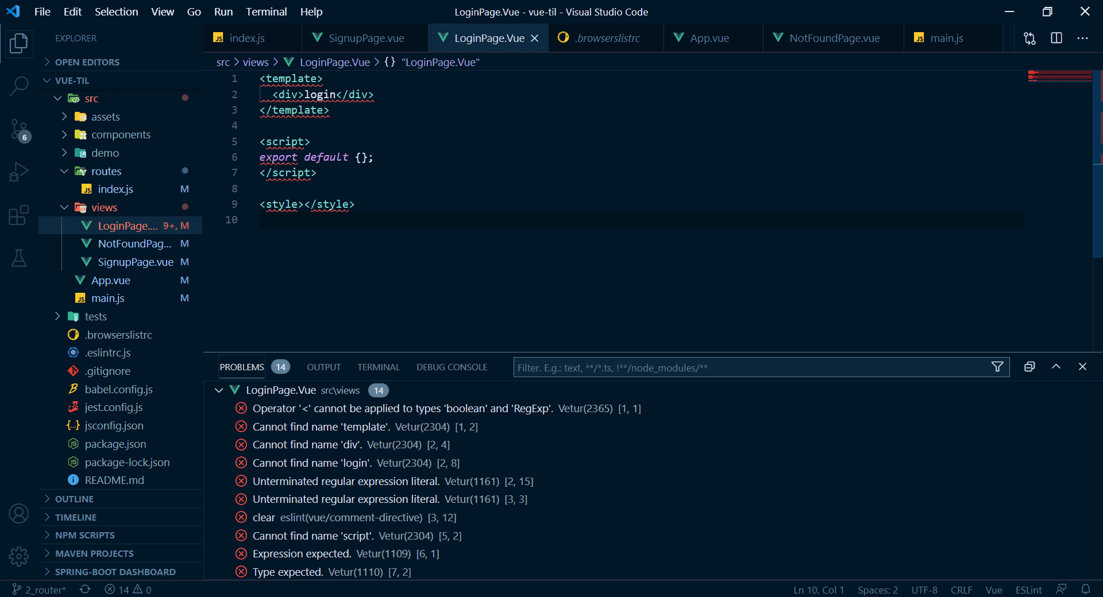Viewport: 1103px width, 597px height.
Task: Expand the assets folder
Action: click(x=105, y=117)
